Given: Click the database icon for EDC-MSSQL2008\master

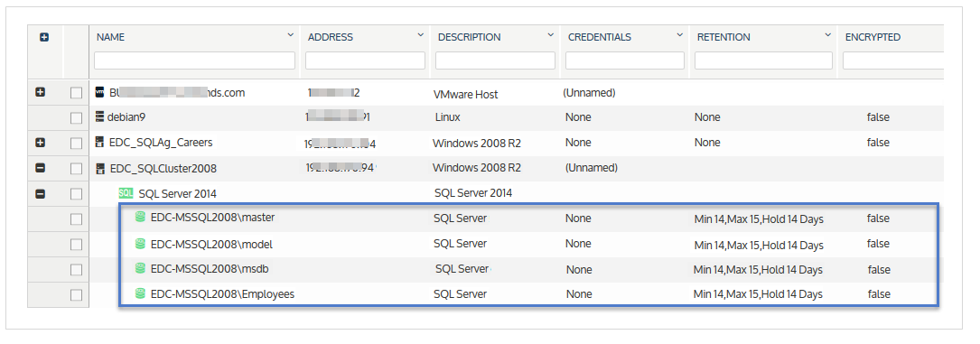Looking at the screenshot, I should click(x=141, y=218).
